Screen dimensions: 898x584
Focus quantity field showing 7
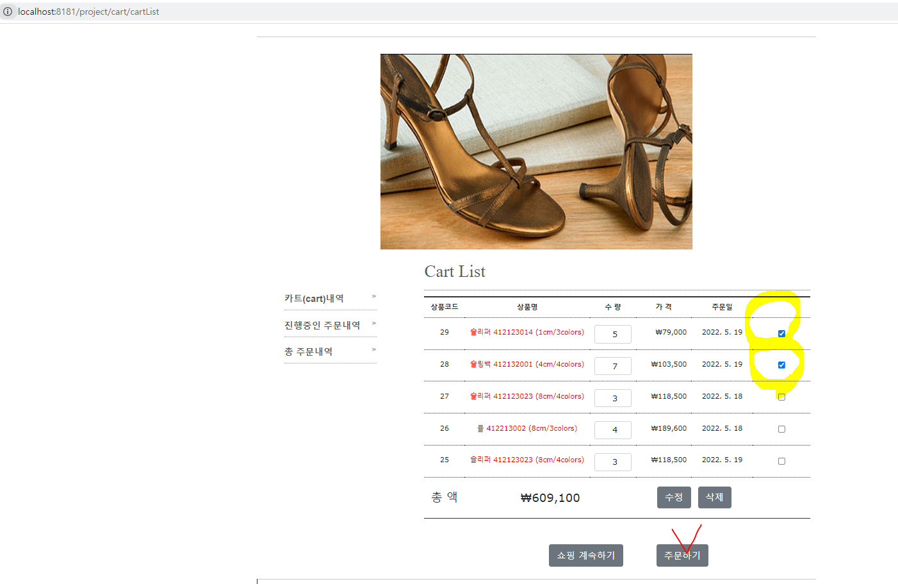tap(613, 366)
